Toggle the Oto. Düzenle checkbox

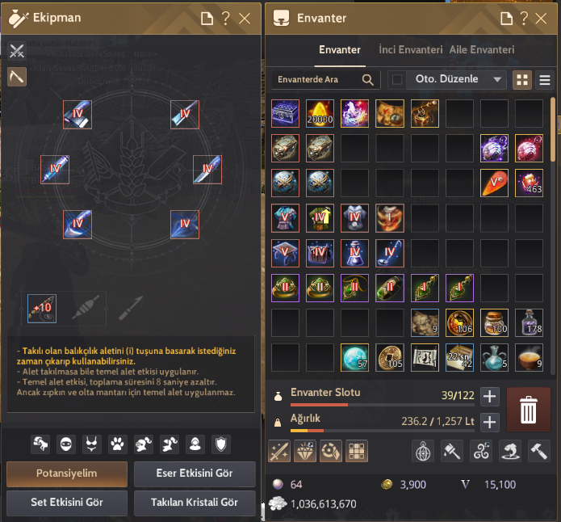tap(397, 79)
